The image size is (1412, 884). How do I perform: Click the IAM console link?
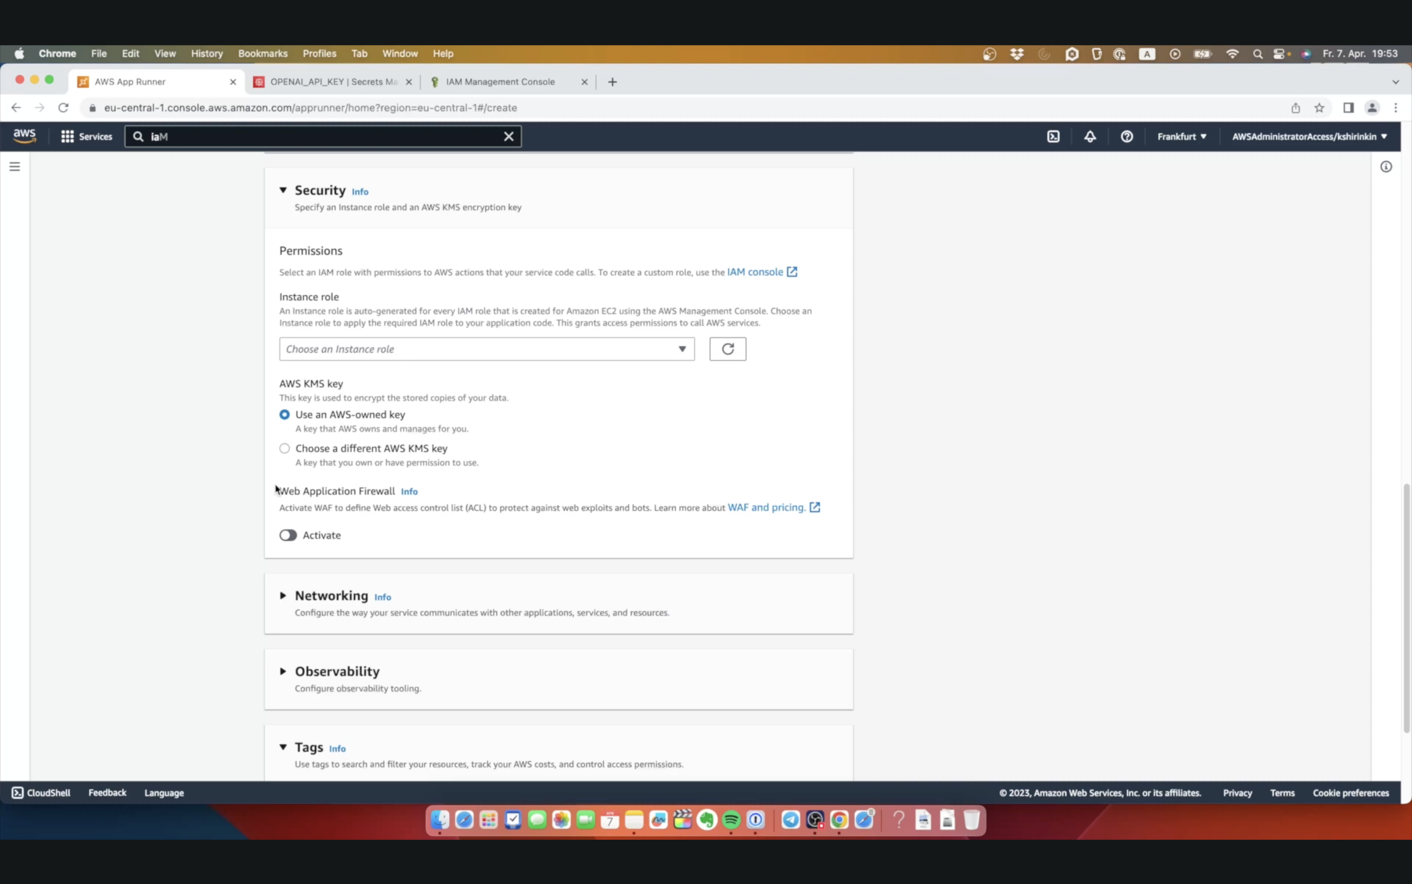point(755,272)
